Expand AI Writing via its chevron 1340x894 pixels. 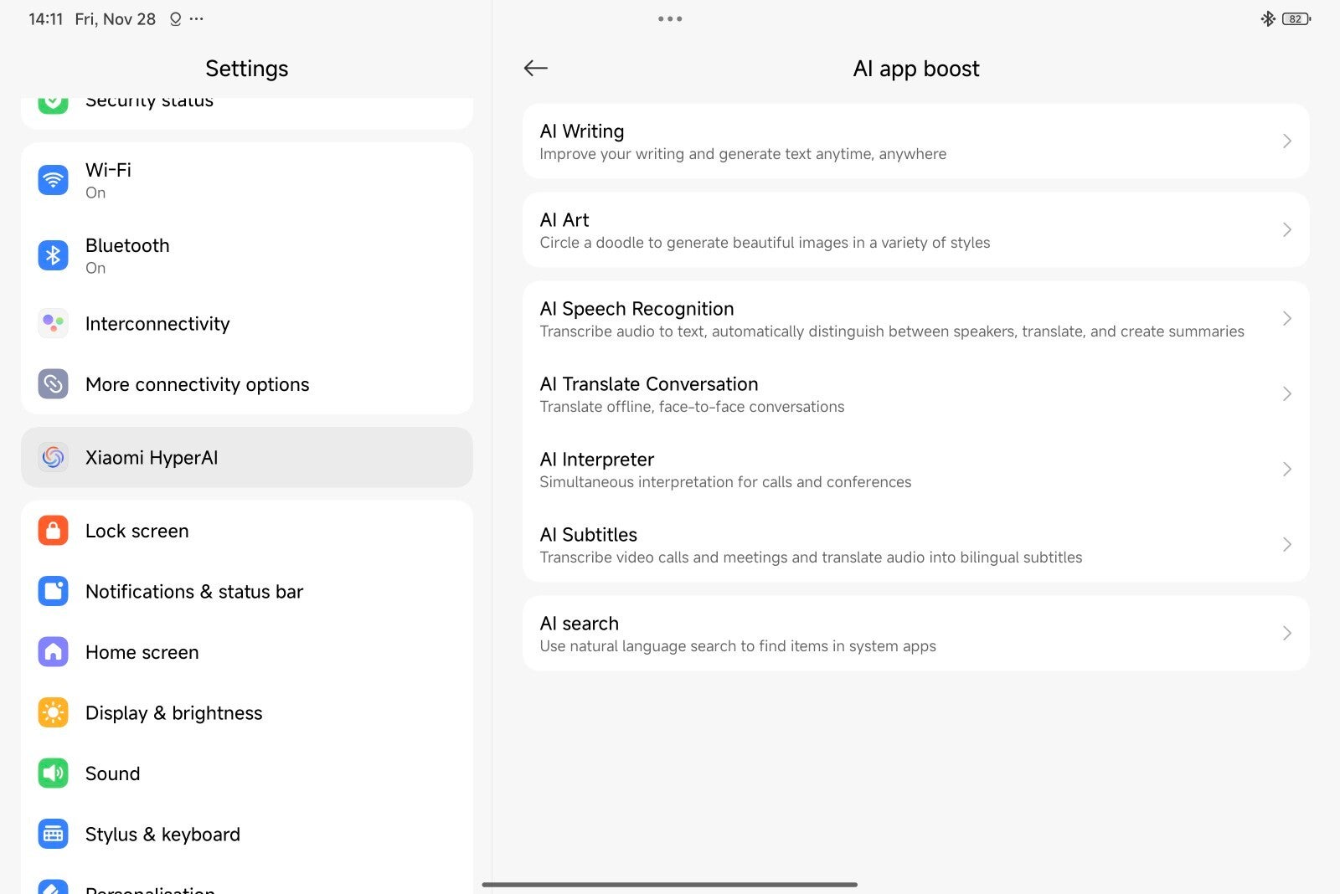pos(1286,141)
